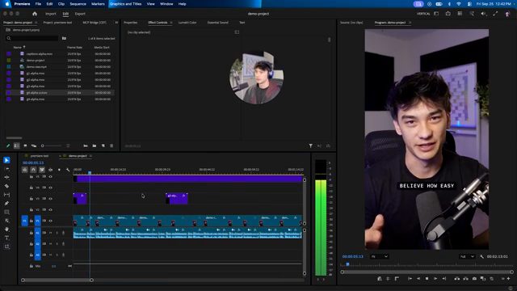Switch to the Essential Sound tab
Viewport: 517px width, 291px height.
pyautogui.click(x=217, y=23)
